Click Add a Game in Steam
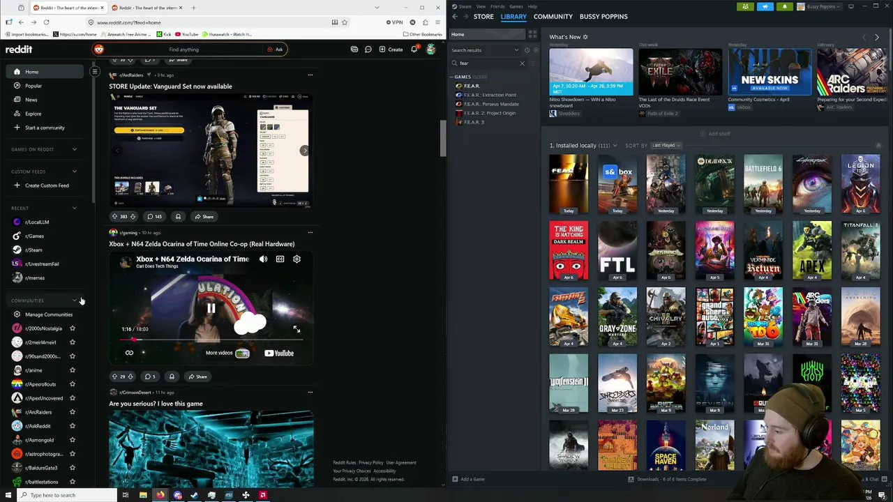Screen dimensions: 893x502 point(468,479)
